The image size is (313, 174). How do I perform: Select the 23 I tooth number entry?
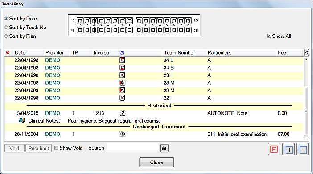[168, 75]
